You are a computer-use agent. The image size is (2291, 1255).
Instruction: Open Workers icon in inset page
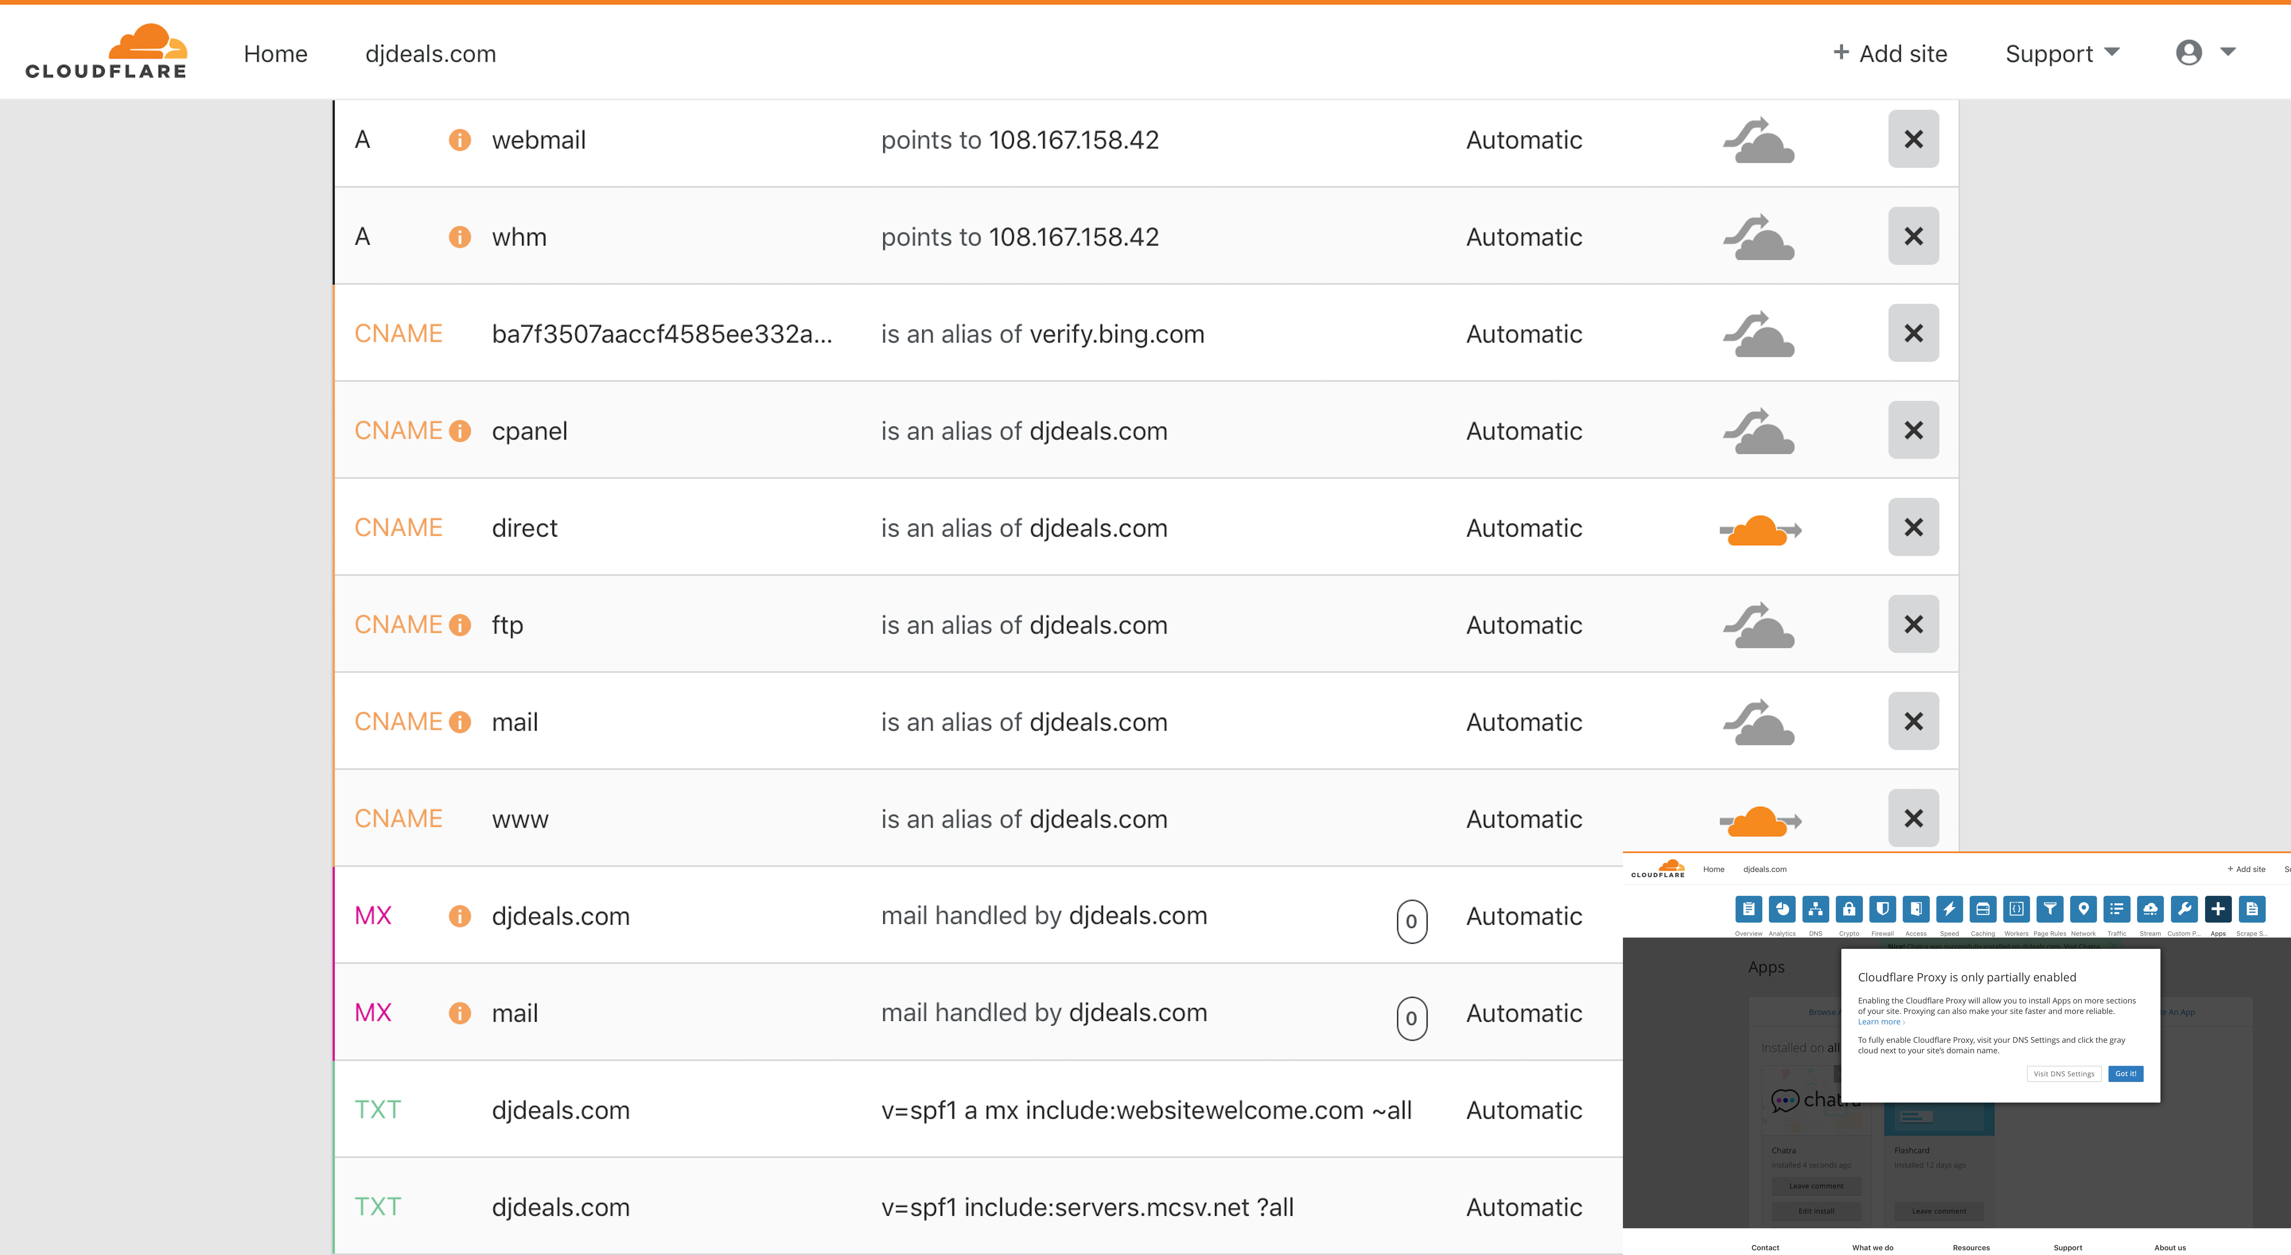2016,909
